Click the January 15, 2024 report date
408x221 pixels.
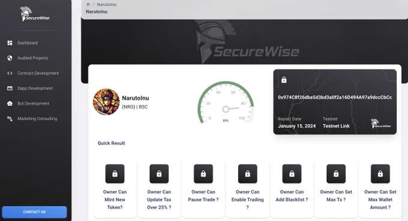click(297, 126)
